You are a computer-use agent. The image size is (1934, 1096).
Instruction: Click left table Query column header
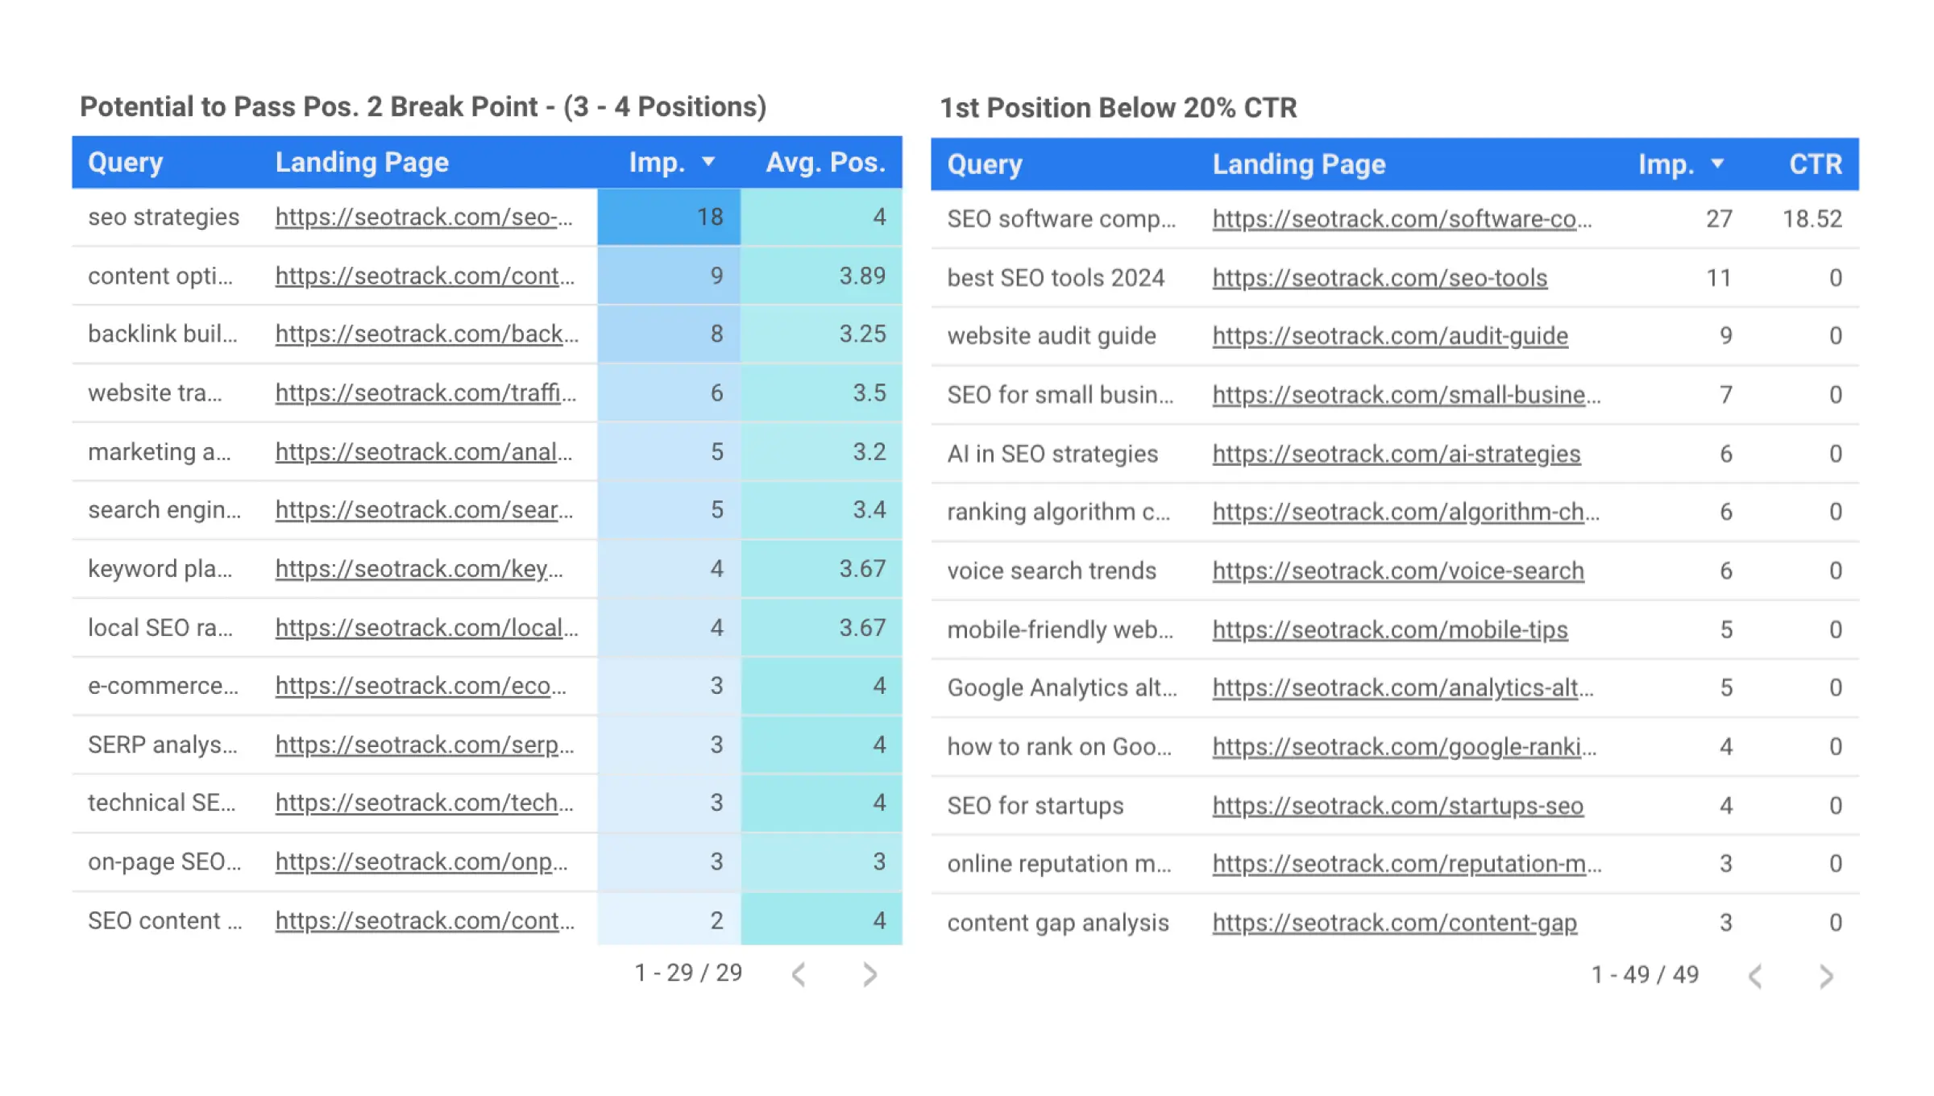coord(126,162)
